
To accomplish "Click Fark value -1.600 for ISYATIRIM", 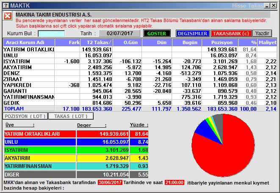I will 72,61.
